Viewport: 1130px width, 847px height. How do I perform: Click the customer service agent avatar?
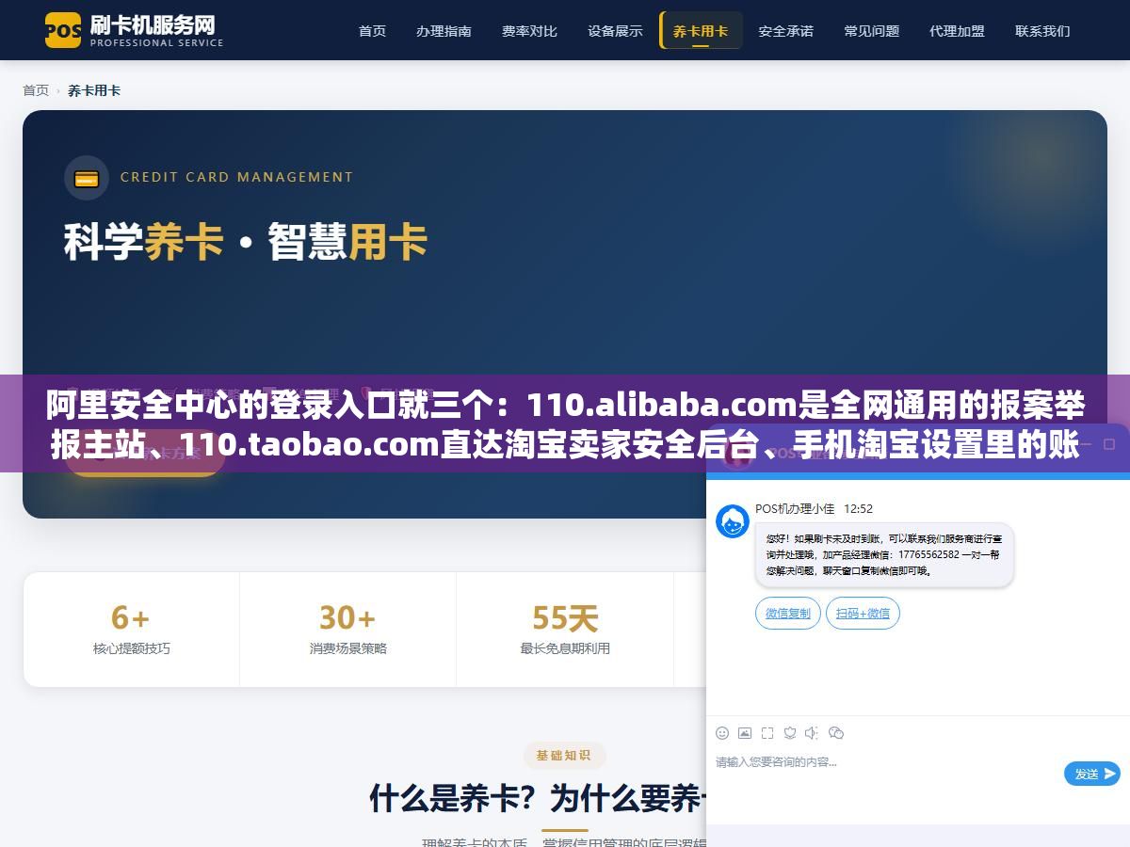pos(733,521)
